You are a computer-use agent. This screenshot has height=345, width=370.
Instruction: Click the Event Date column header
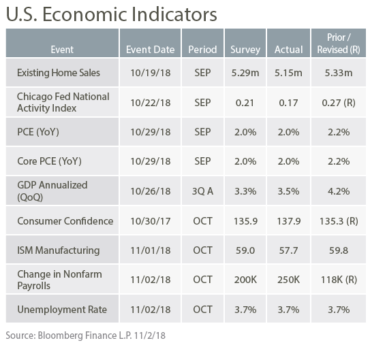151,43
